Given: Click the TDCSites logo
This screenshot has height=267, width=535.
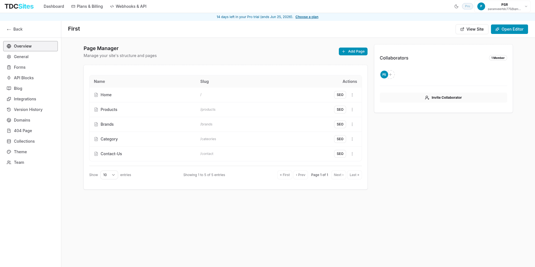Looking at the screenshot, I should pyautogui.click(x=19, y=6).
